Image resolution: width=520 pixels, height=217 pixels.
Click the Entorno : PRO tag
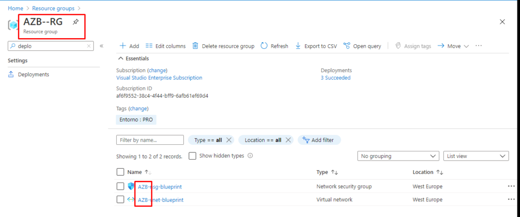[x=136, y=120]
